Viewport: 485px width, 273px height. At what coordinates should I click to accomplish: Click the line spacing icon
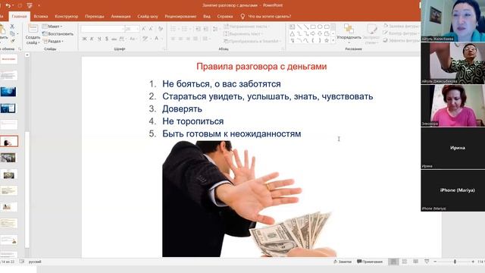pos(215,29)
